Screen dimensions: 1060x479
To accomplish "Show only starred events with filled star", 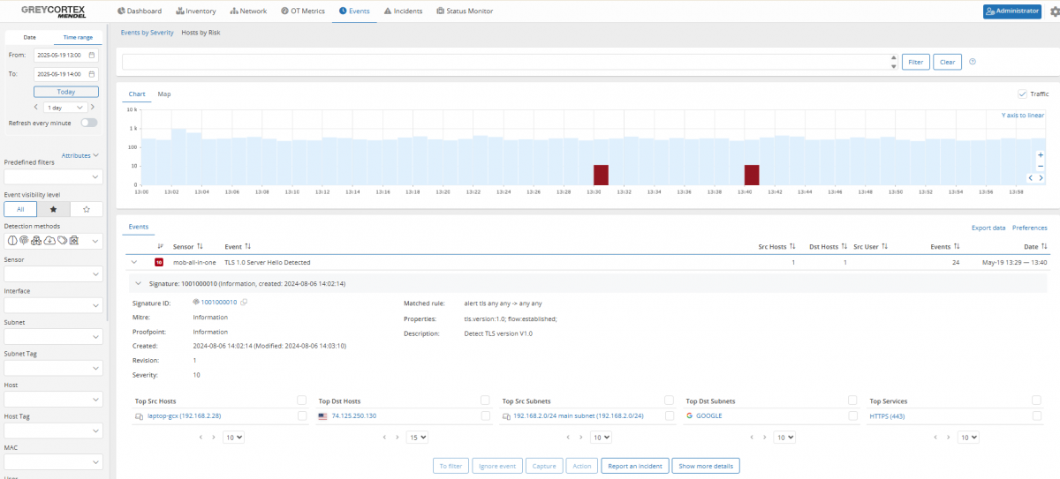I will point(53,209).
